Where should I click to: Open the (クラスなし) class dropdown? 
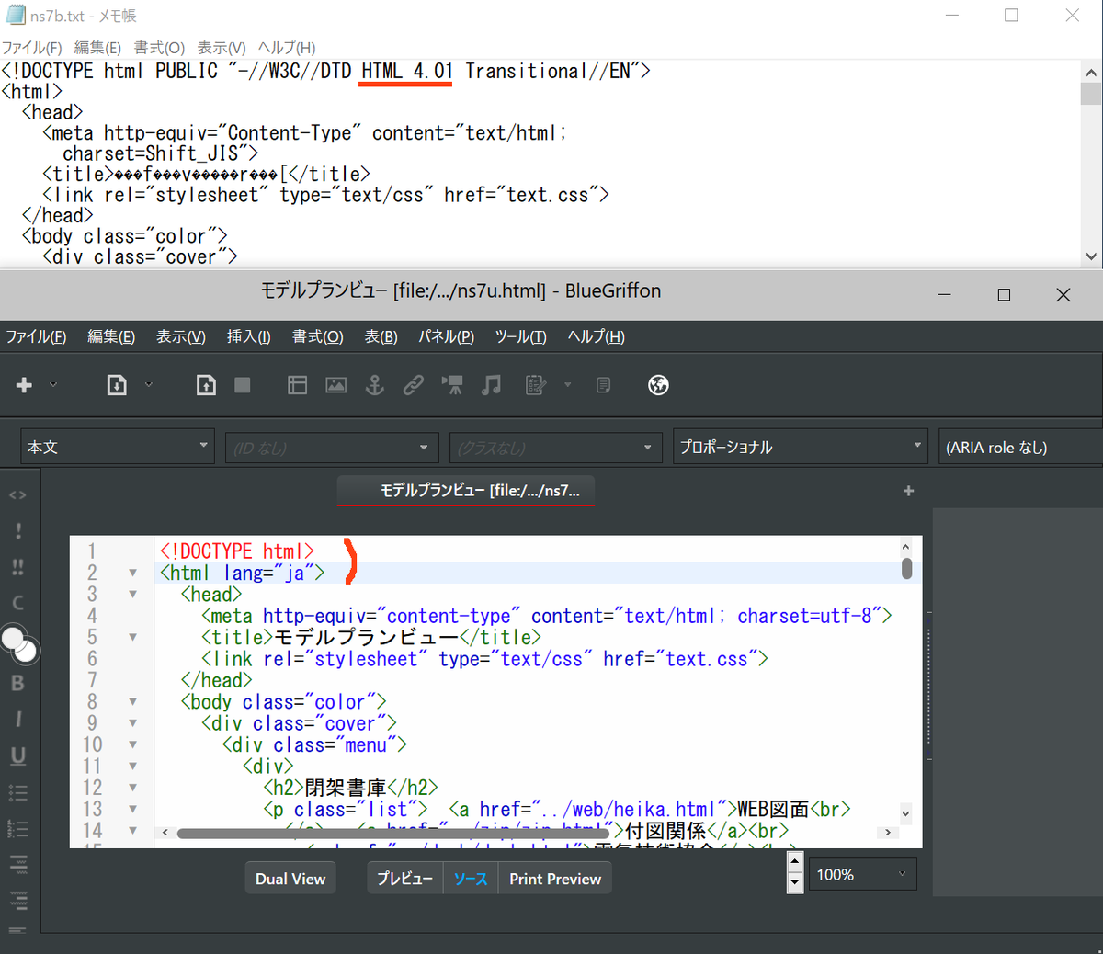point(556,447)
